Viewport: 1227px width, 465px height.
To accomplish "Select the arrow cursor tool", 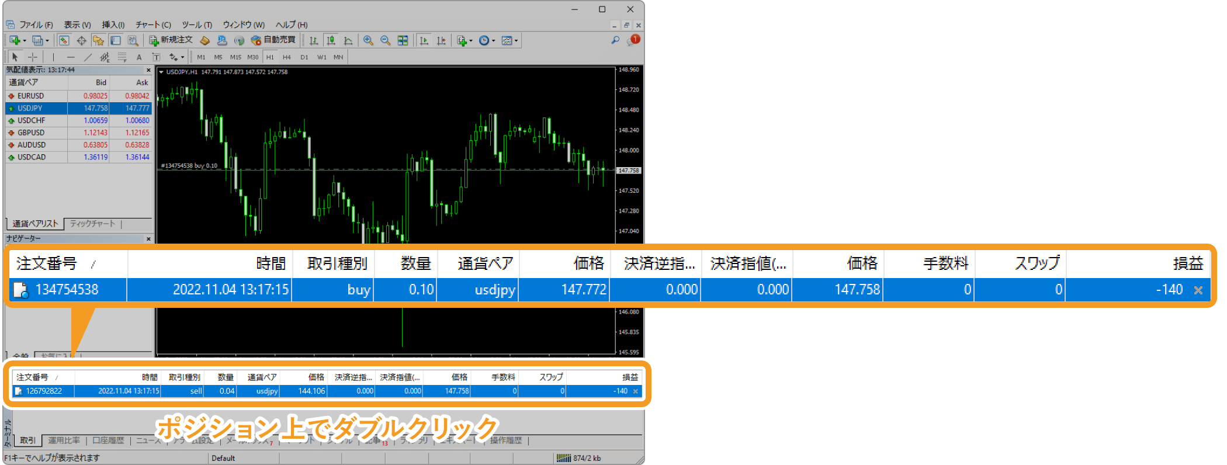I will (x=15, y=57).
